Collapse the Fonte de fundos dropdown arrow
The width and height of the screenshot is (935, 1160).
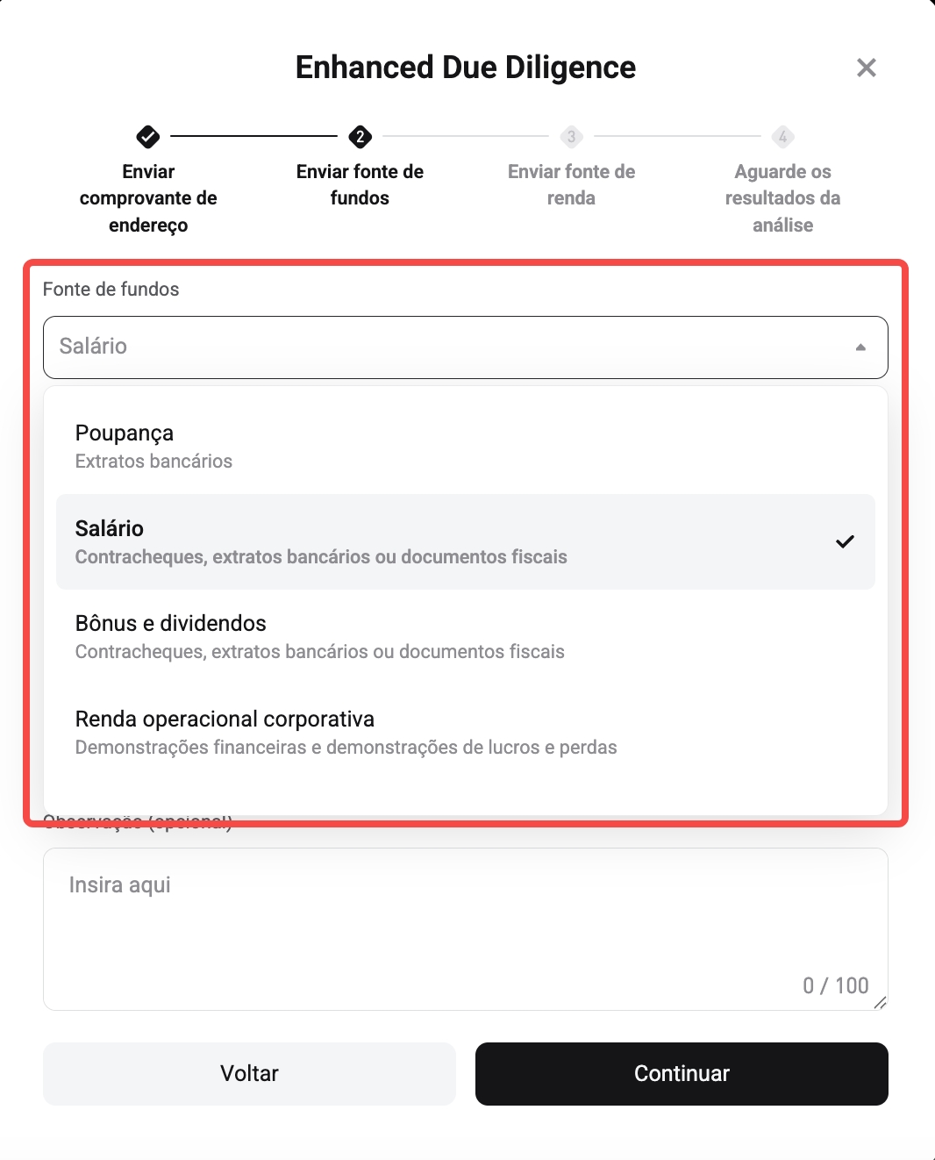tap(860, 347)
